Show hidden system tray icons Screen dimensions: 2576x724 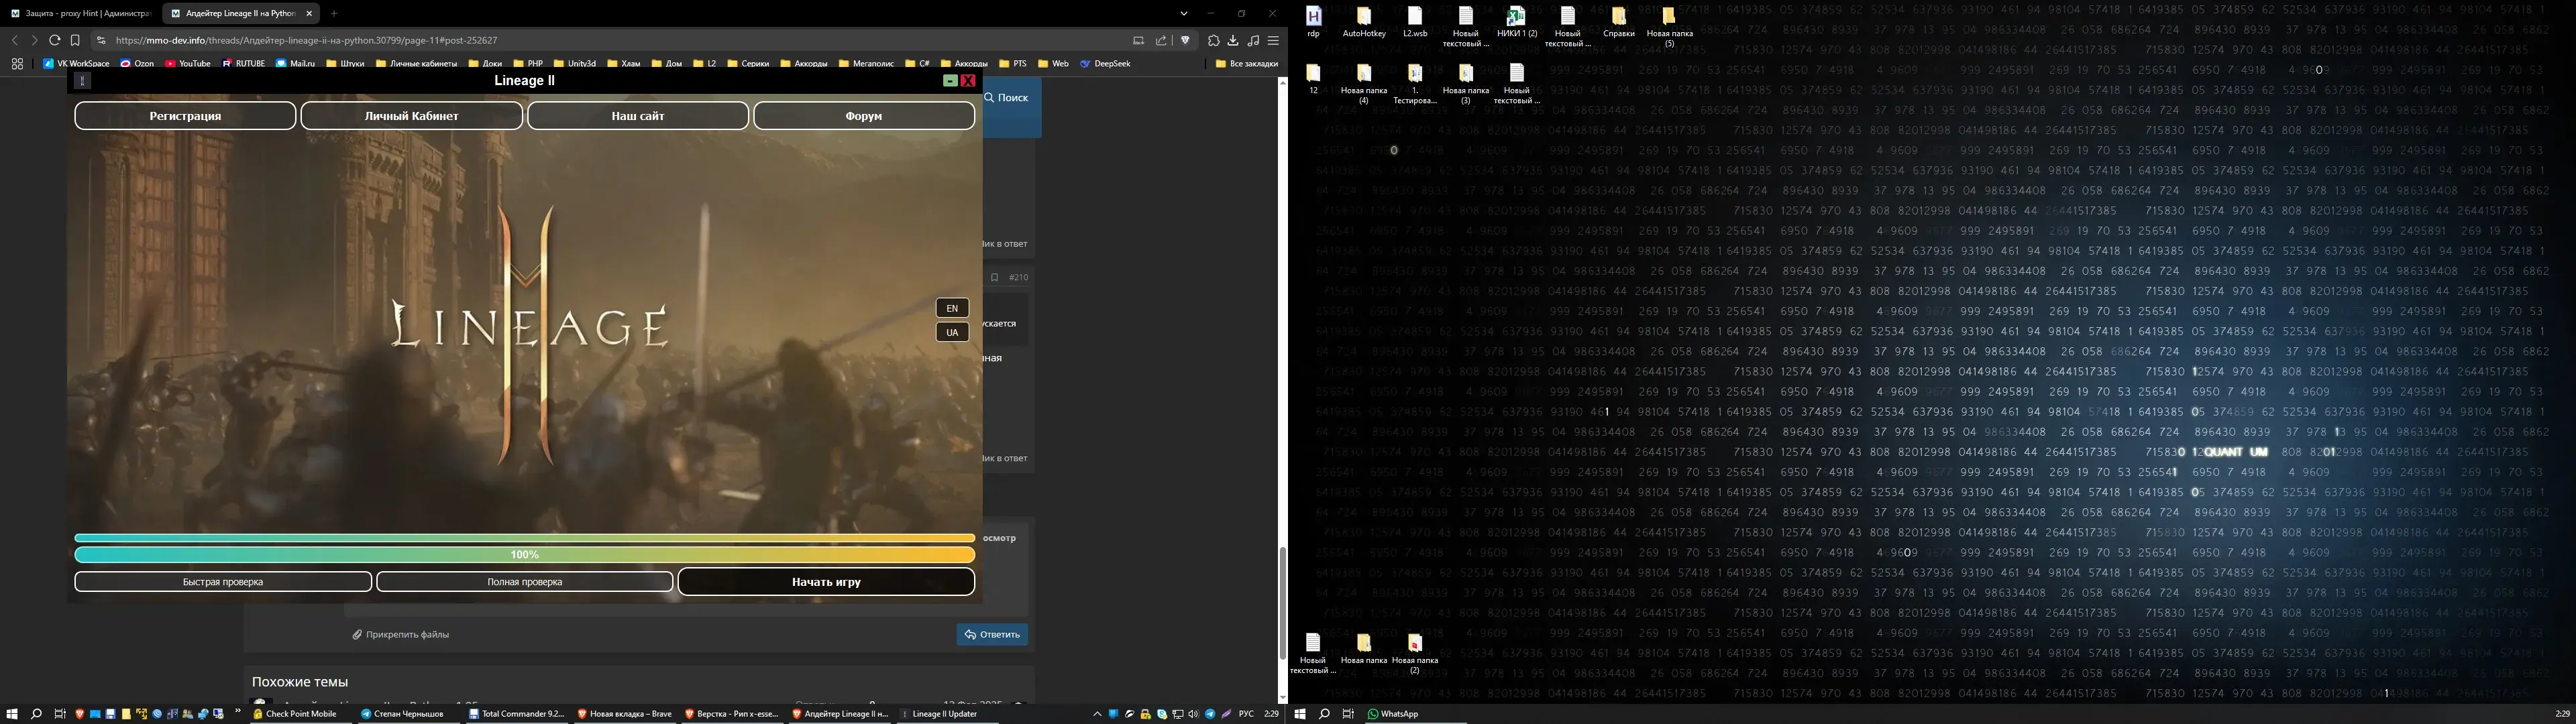1097,714
